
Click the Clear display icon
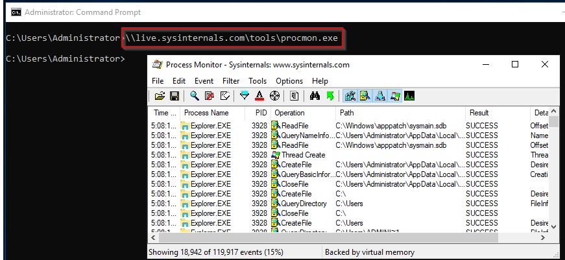(225, 96)
